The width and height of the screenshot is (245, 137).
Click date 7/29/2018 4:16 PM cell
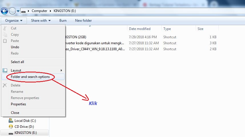pos(143,37)
